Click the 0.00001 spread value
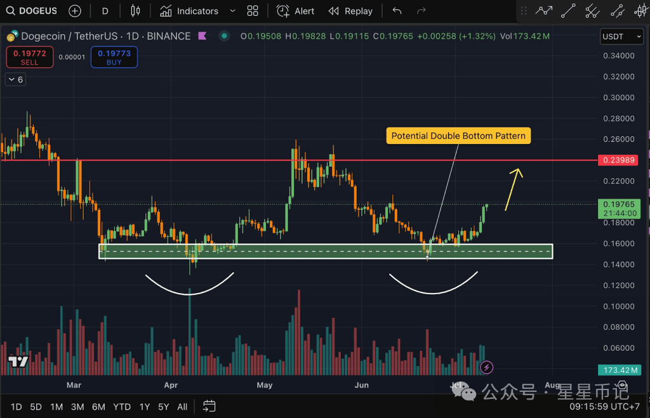 72,57
